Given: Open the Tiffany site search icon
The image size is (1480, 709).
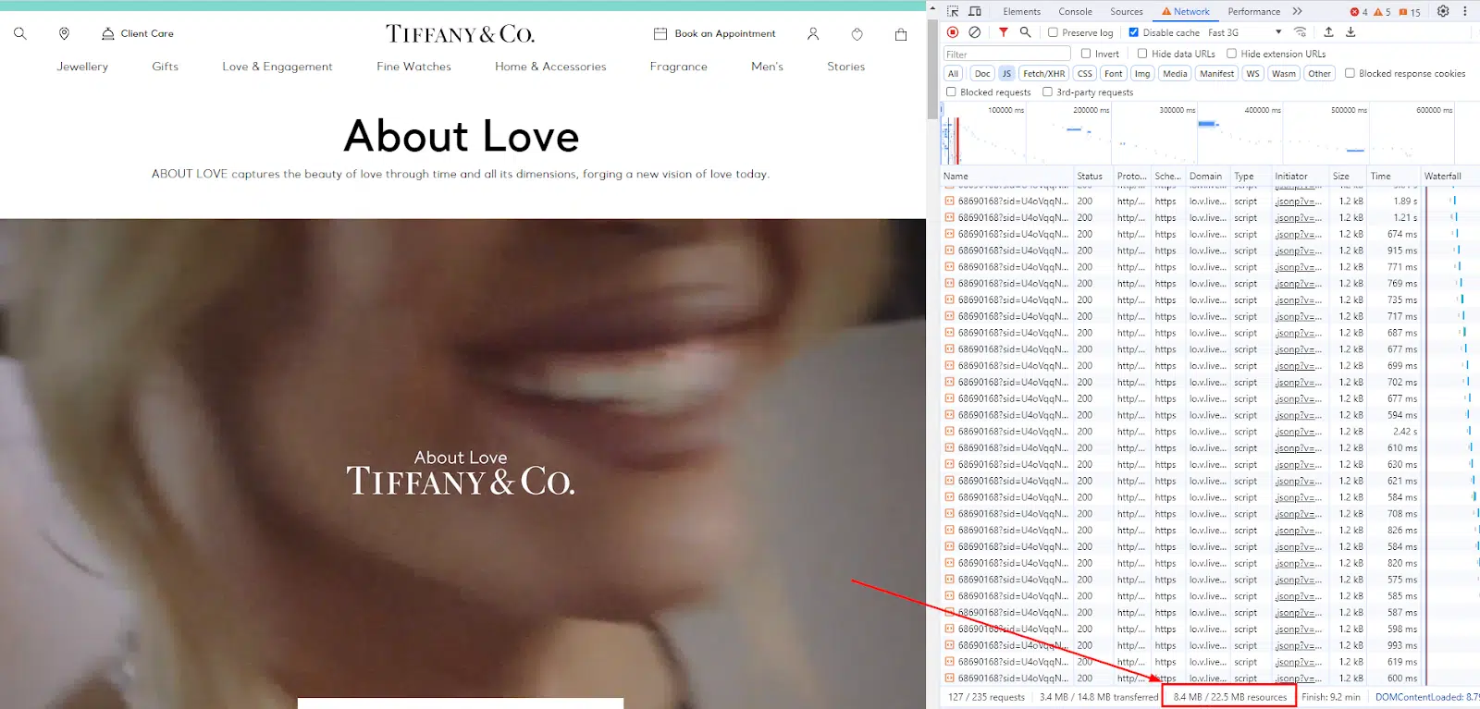Looking at the screenshot, I should pos(20,33).
